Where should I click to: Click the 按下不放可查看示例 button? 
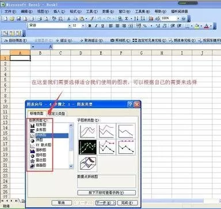106,192
